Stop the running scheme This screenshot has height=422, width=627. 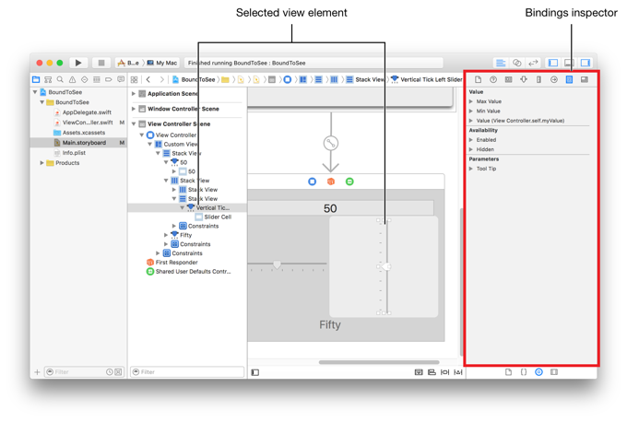point(101,63)
